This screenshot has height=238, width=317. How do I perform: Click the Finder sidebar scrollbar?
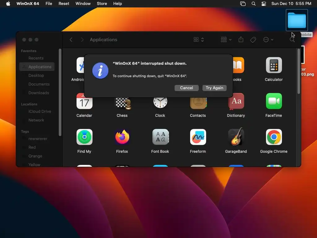pyautogui.click(x=60, y=92)
